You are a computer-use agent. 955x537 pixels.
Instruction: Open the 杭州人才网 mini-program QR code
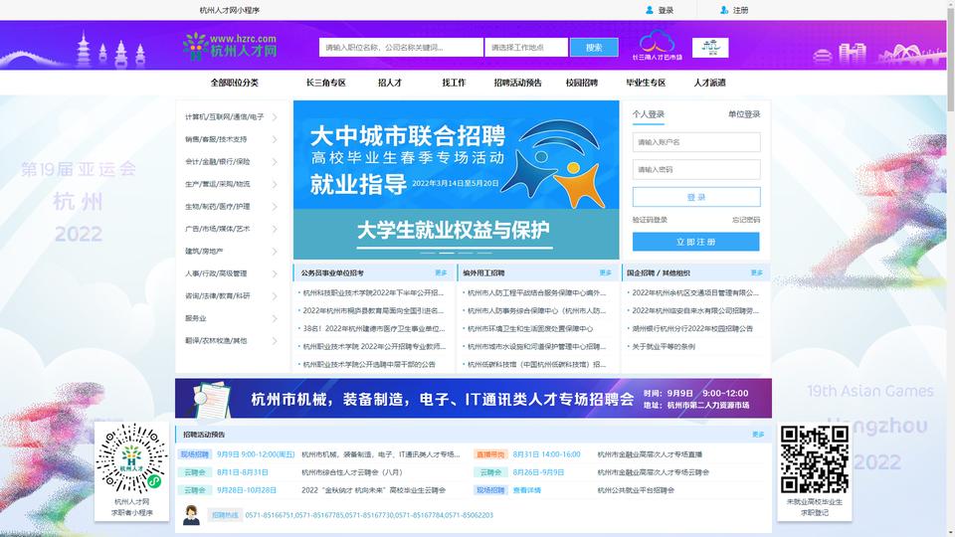(131, 458)
